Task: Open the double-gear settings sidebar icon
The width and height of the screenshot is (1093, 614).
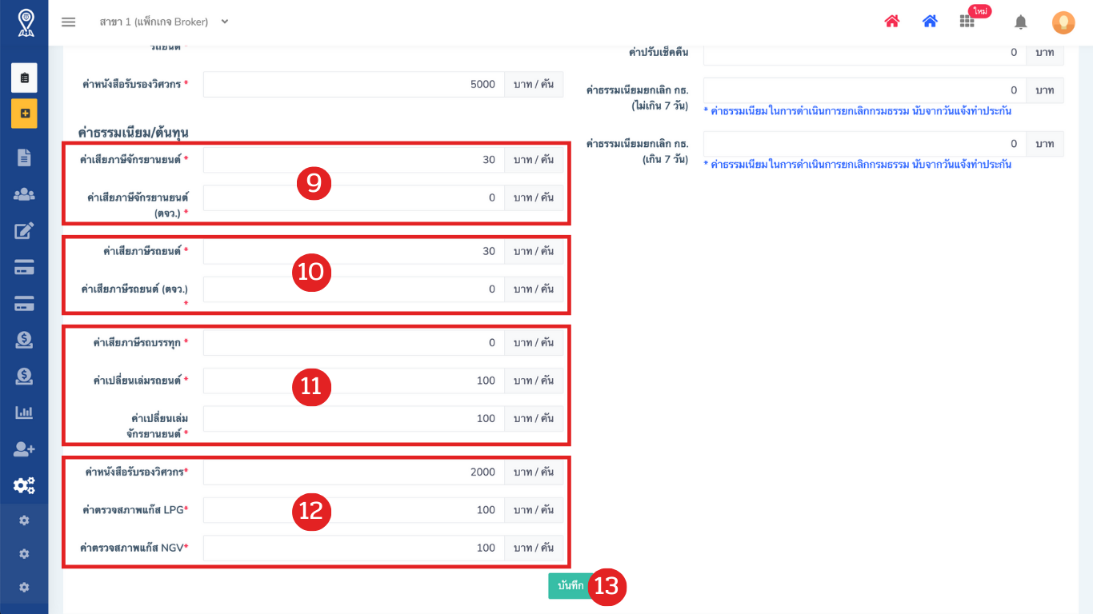Action: pyautogui.click(x=24, y=485)
